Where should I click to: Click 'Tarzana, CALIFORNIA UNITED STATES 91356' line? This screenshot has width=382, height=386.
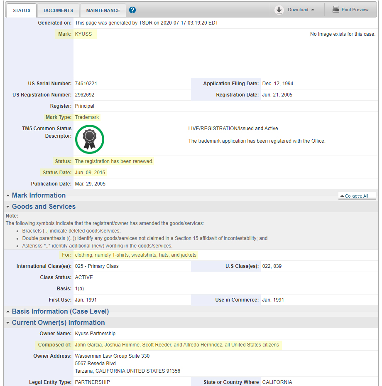pyautogui.click(x=127, y=371)
